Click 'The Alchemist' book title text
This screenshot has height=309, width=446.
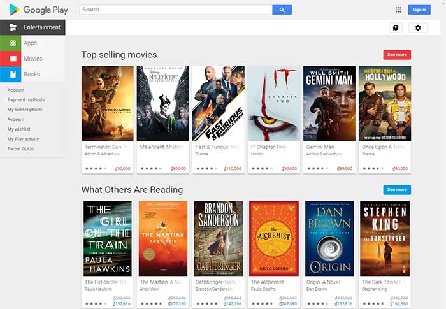tap(268, 282)
